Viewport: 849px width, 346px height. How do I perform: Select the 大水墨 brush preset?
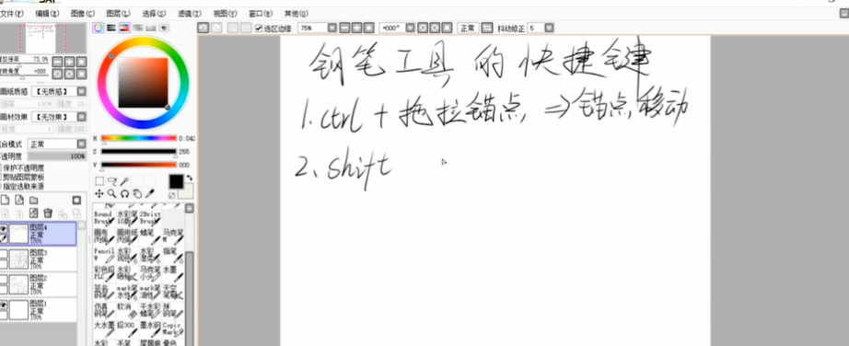pyautogui.click(x=104, y=329)
